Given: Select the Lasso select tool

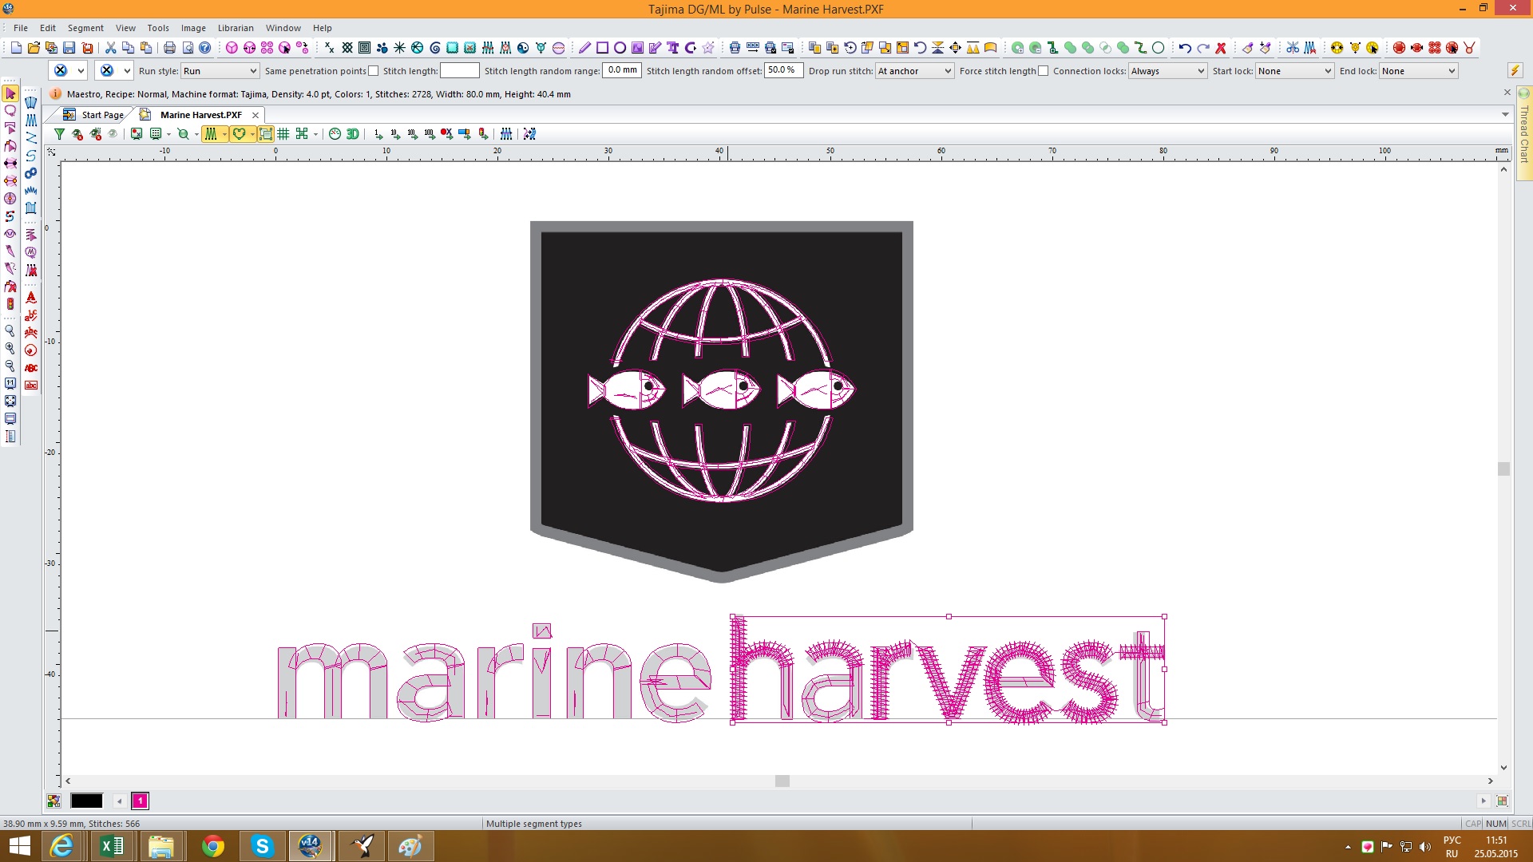Looking at the screenshot, I should point(10,111).
